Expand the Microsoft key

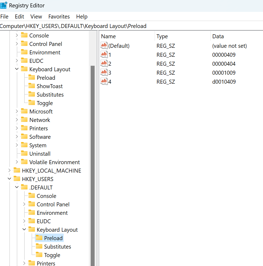coord(17,111)
